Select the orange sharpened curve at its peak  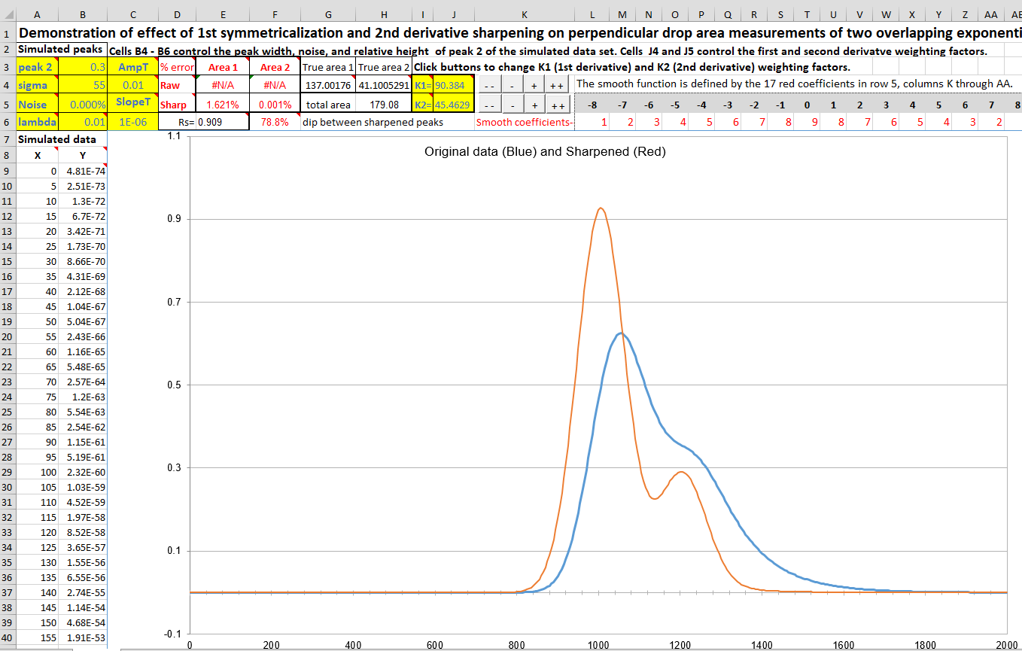(x=600, y=208)
